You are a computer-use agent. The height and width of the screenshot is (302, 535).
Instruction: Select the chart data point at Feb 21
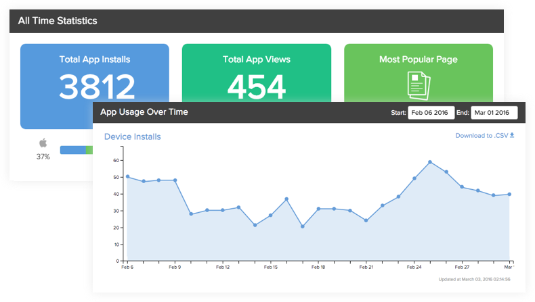pyautogui.click(x=366, y=220)
